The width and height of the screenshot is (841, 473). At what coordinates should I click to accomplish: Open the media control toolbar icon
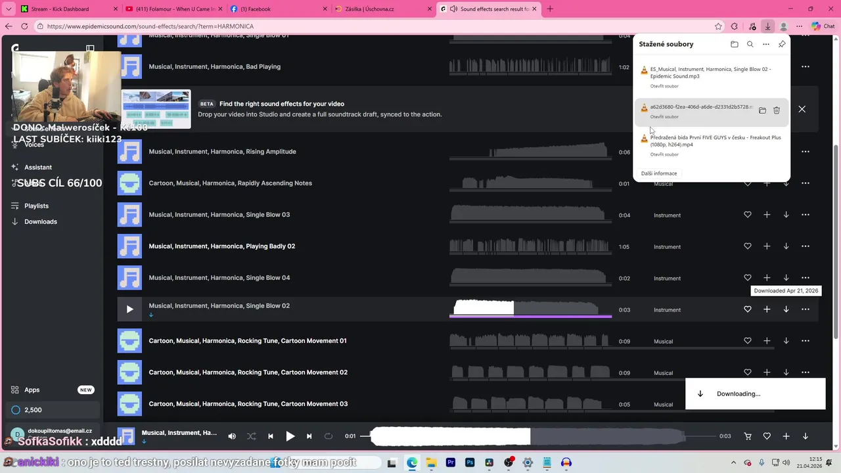[x=752, y=26]
